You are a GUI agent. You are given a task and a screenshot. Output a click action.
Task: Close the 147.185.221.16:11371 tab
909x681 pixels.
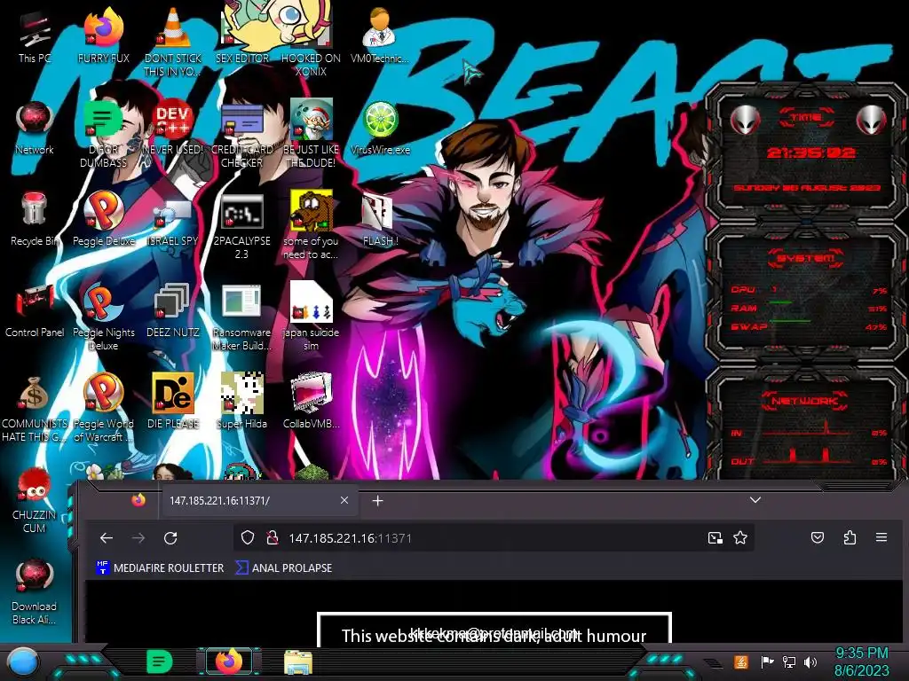coord(344,500)
